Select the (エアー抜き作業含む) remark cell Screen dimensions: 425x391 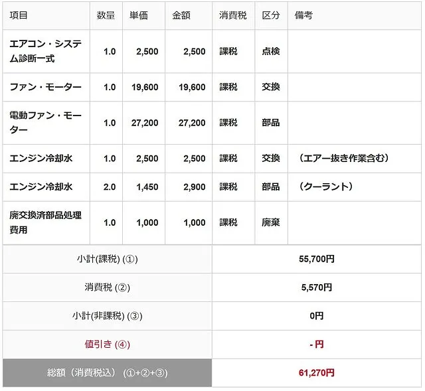tap(344, 159)
